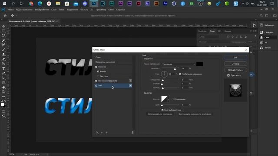Open the Blending Options (Параметры наложения) row
The height and width of the screenshot is (156, 278).
click(113, 62)
